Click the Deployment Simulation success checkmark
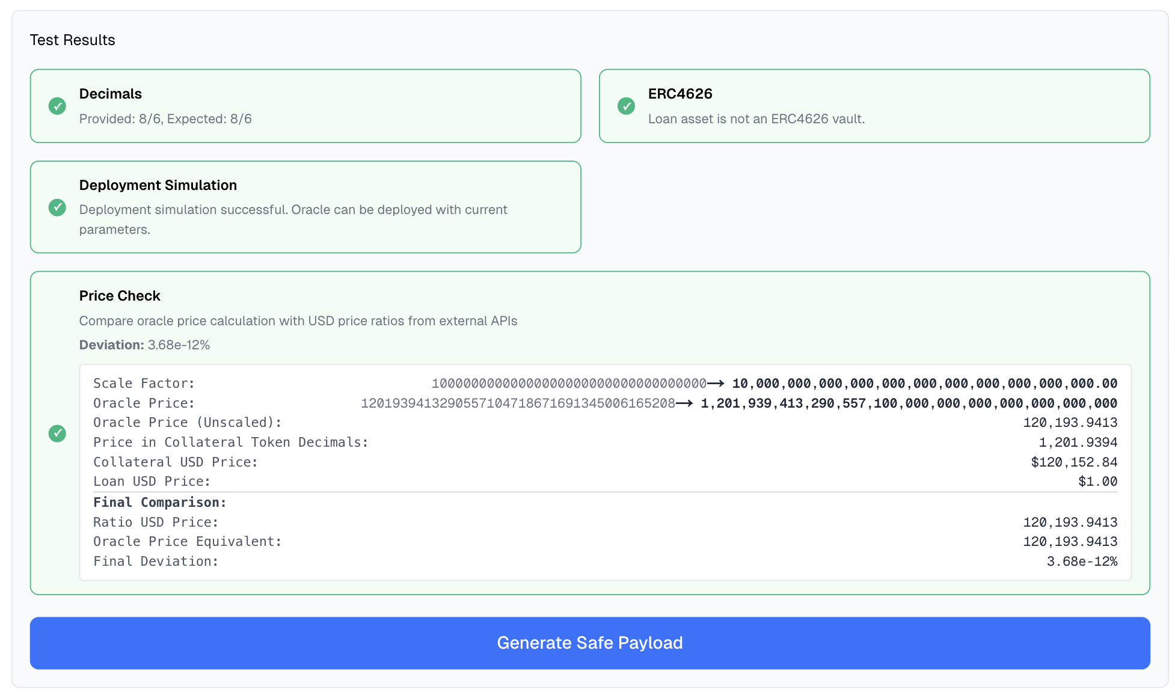Viewport: 1175px width, 695px height. 57,207
